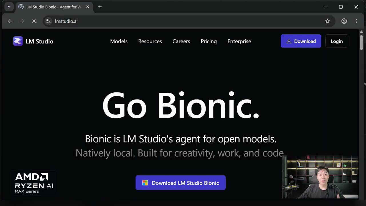Go back to the previous page

(x=10, y=21)
